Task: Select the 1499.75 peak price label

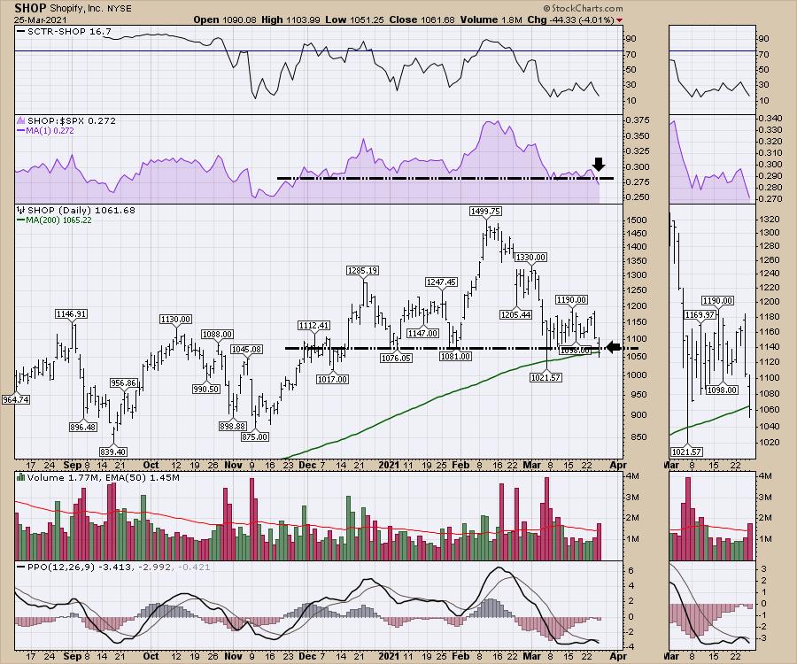Action: [487, 211]
